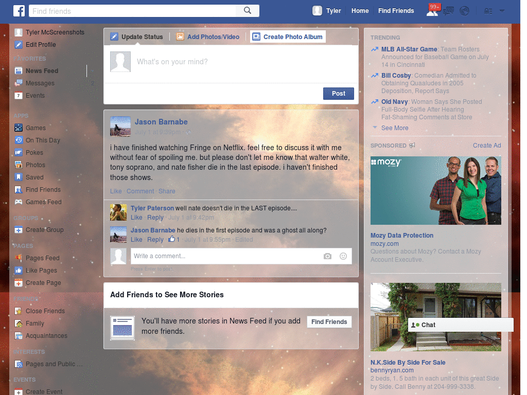This screenshot has width=527, height=395.
Task: Open Jason Barnabe's profile from post header
Action: pyautogui.click(x=161, y=122)
